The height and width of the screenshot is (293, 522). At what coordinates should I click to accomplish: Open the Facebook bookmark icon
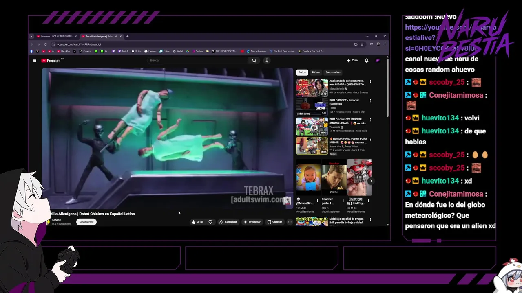click(31, 51)
